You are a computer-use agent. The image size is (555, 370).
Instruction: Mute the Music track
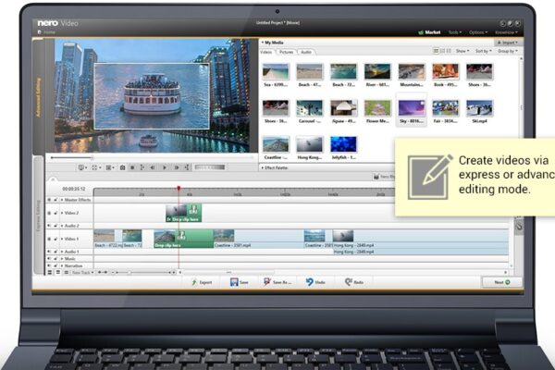coord(49,259)
